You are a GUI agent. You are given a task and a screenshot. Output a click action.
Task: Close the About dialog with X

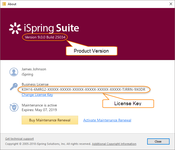[x=171, y=4]
